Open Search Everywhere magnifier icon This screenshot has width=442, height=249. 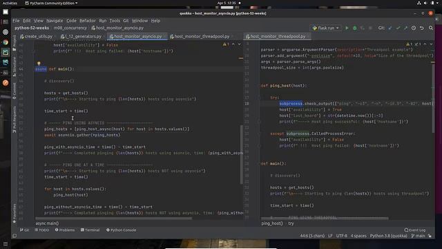point(431,28)
